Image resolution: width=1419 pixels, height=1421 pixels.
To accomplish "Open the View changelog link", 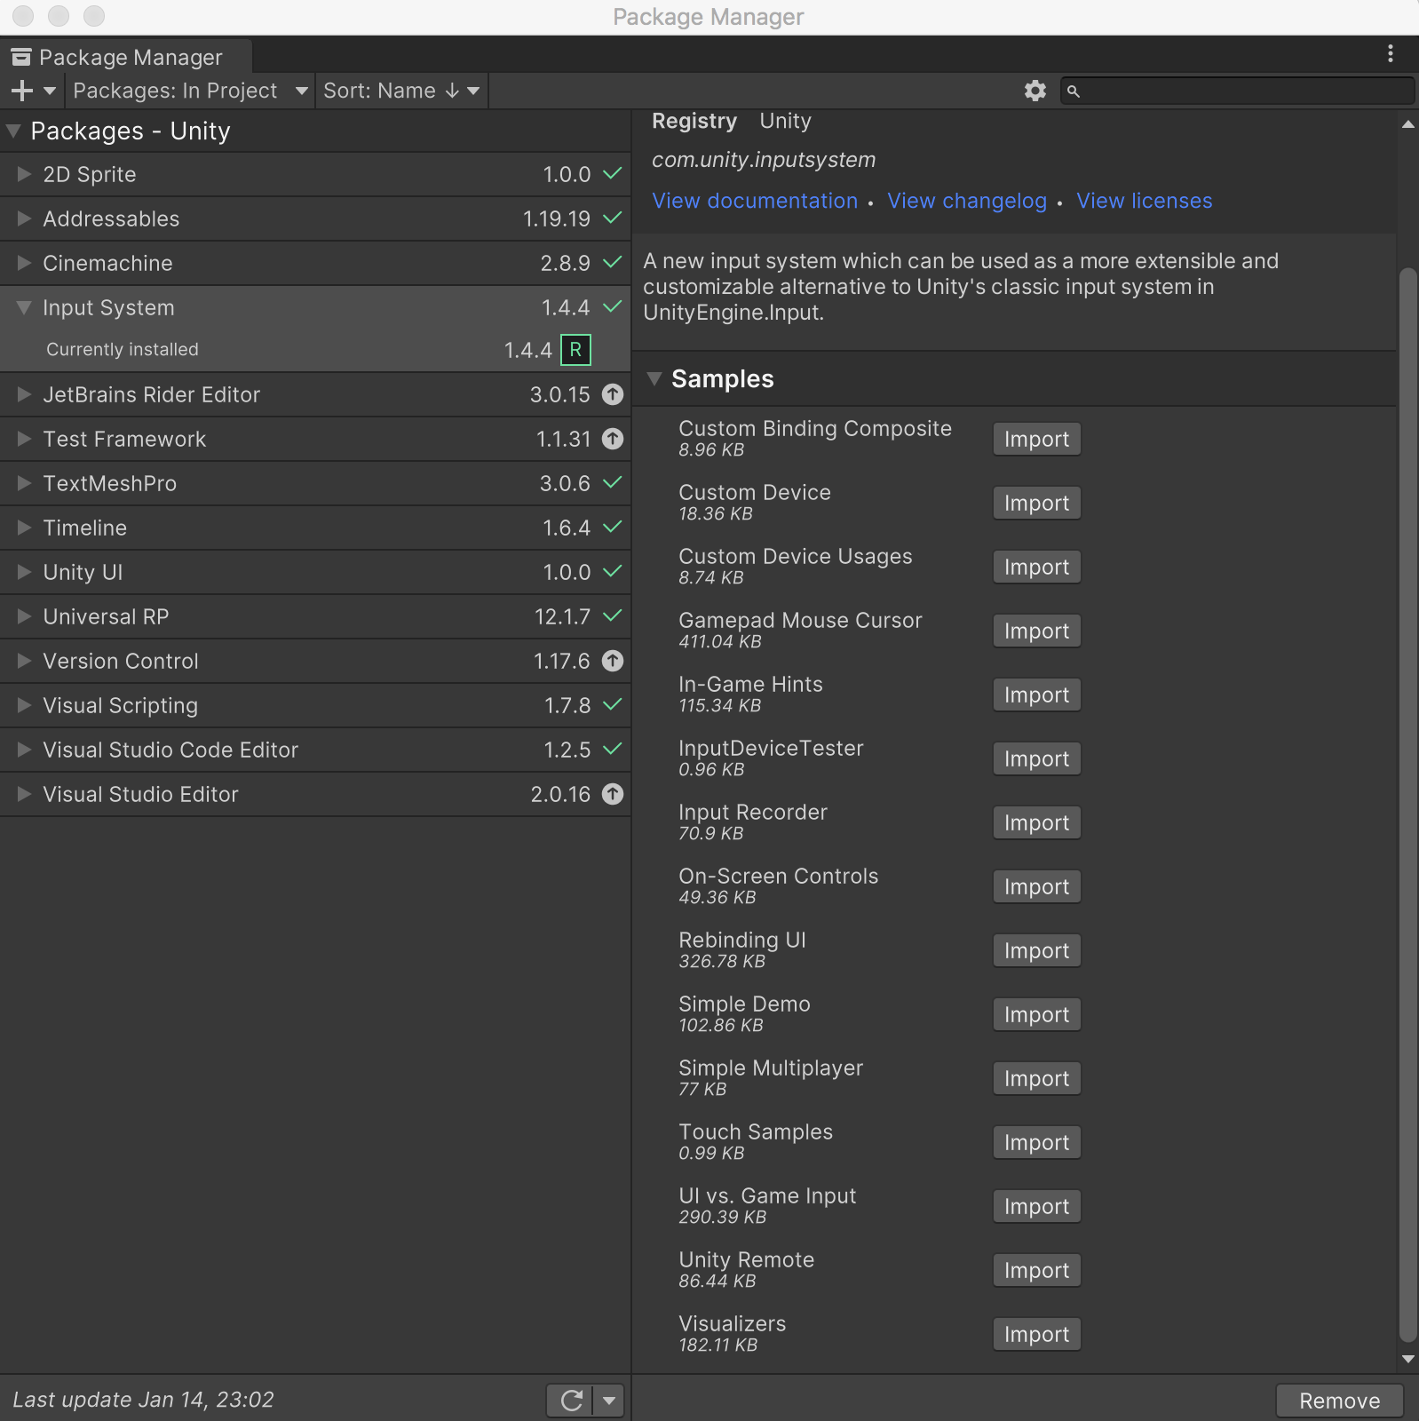I will [x=966, y=201].
